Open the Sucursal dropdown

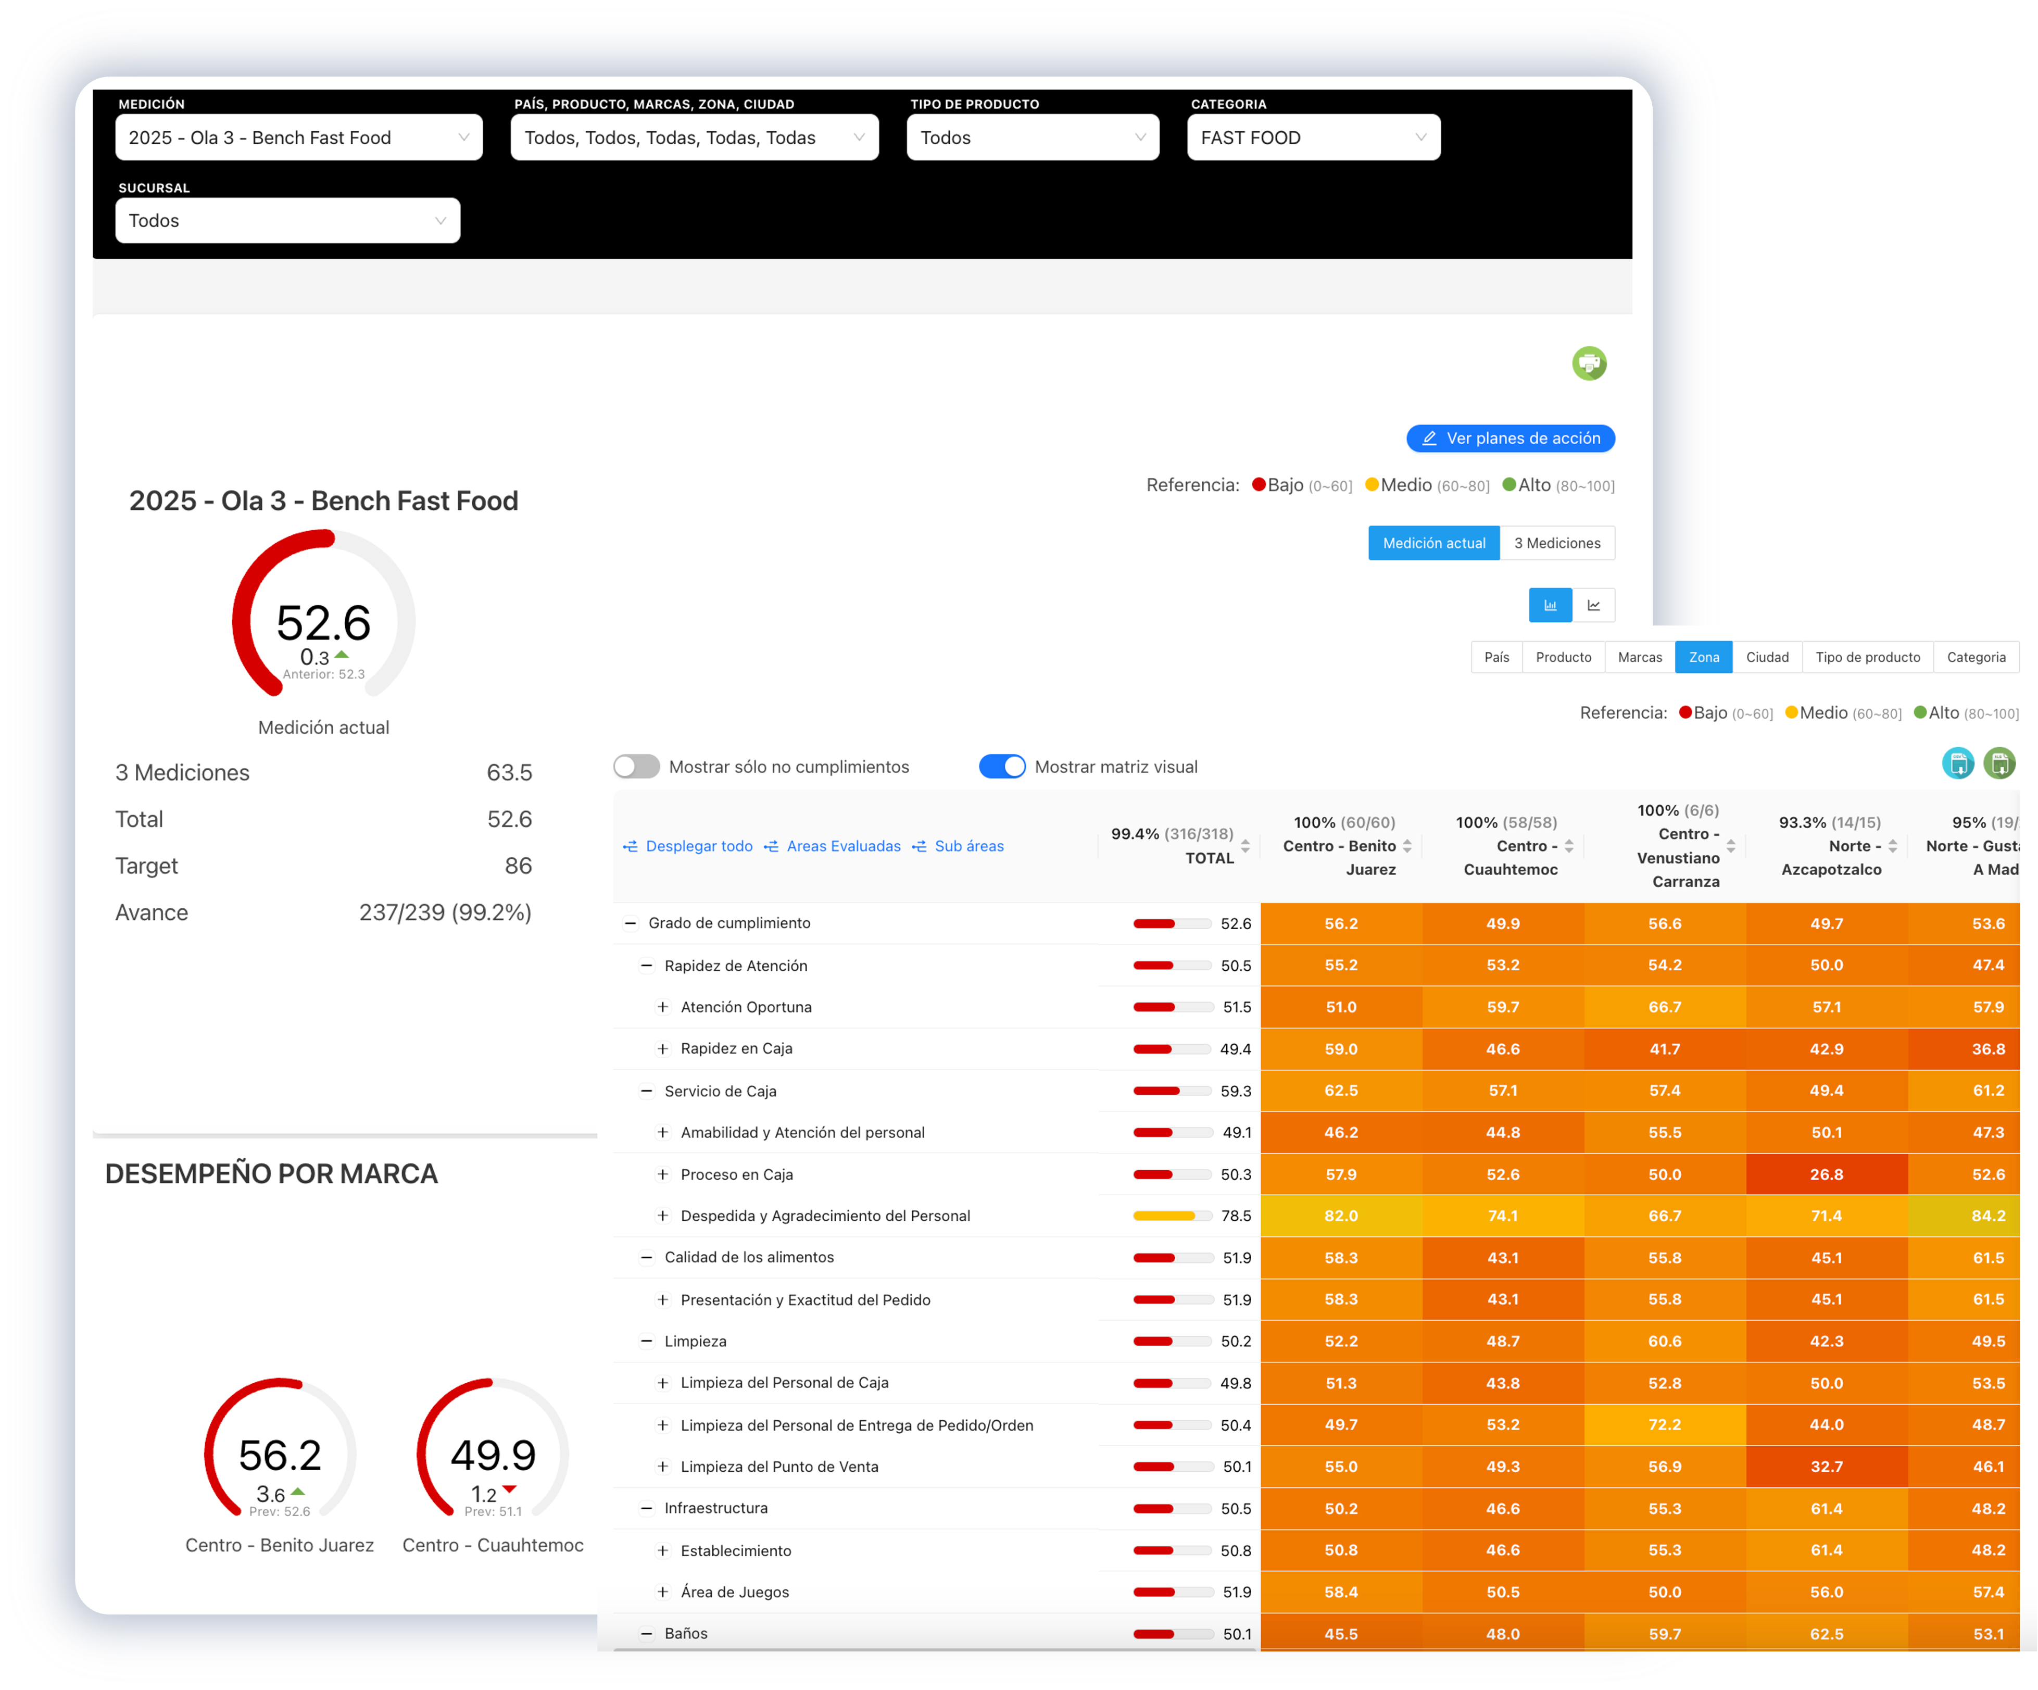[x=287, y=221]
